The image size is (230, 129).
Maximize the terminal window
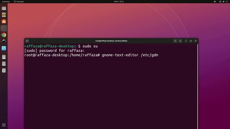click(x=191, y=41)
